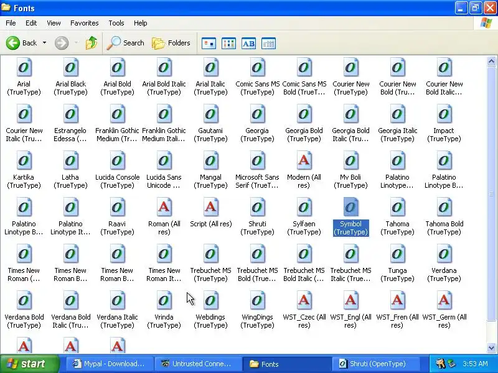The width and height of the screenshot is (498, 373).
Task: Select the Gautami font icon
Action: 211,114
